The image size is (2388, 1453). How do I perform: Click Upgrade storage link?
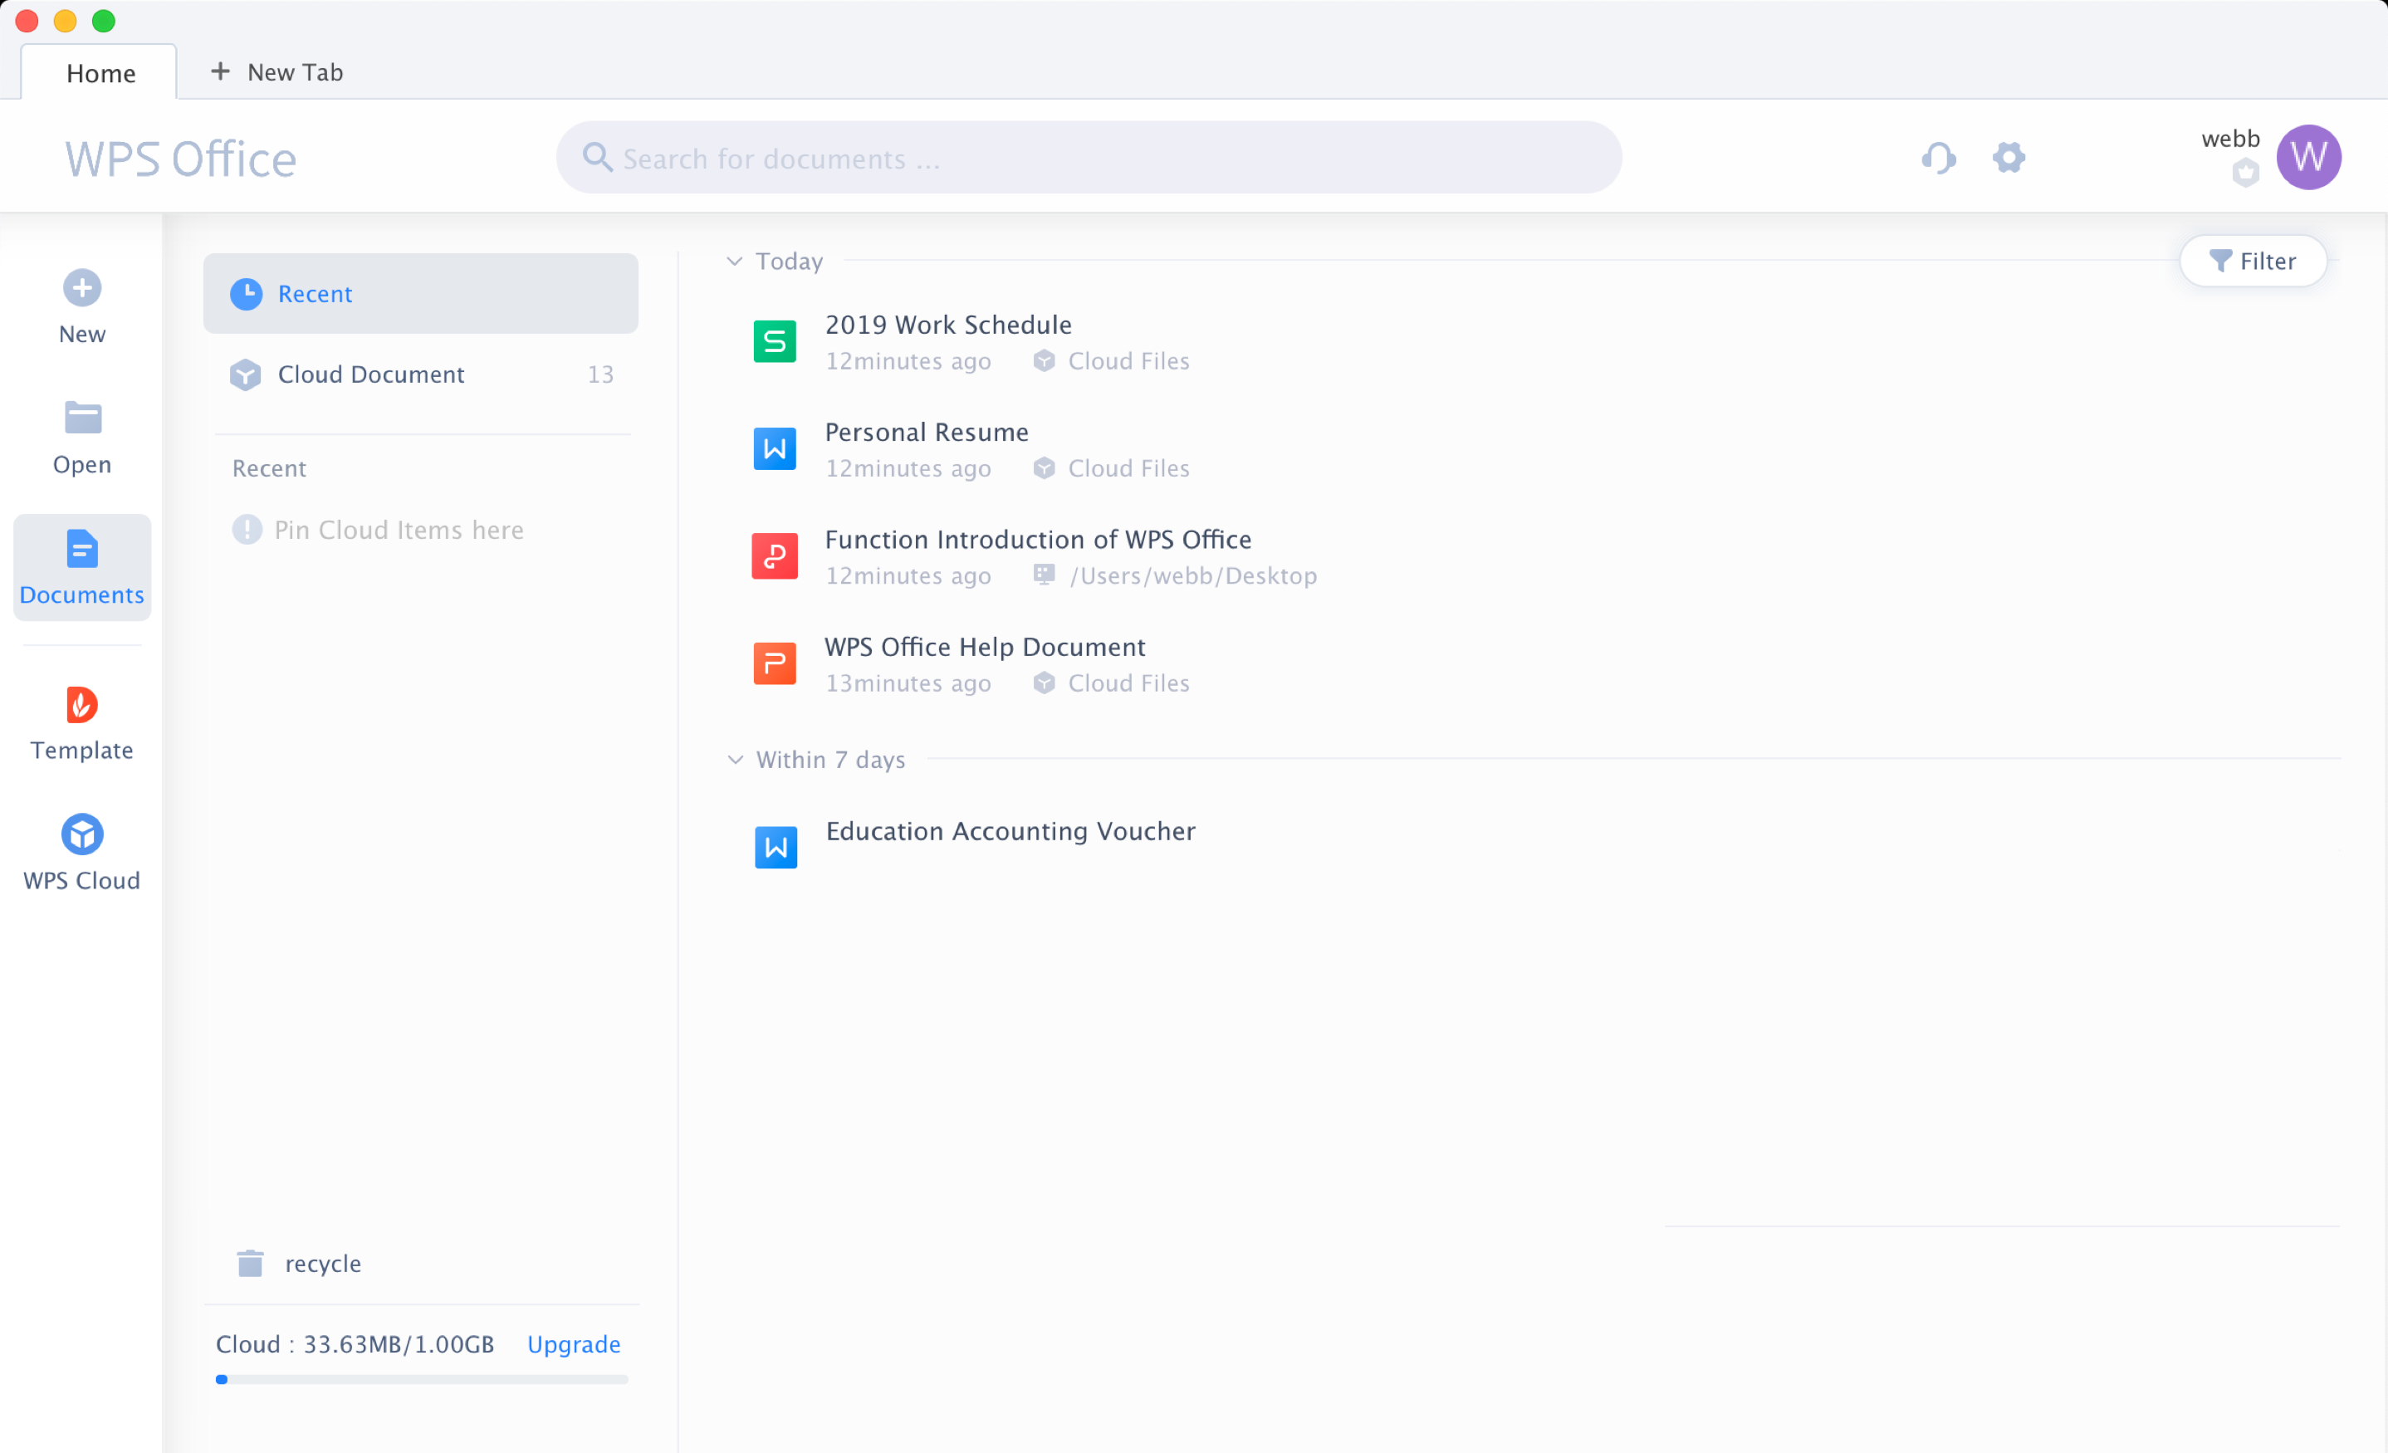coord(573,1344)
